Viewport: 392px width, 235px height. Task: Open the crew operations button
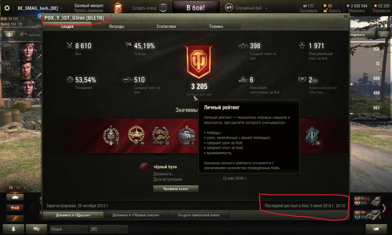tap(9, 34)
